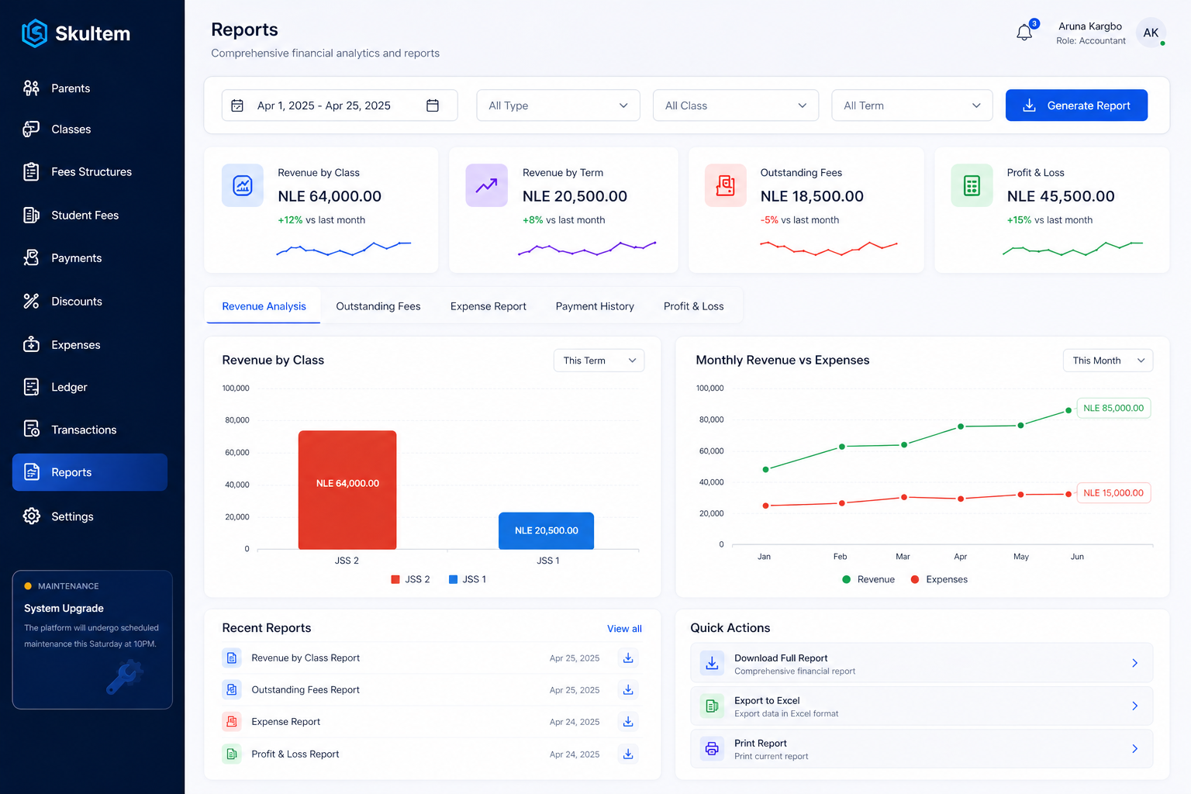
Task: Click the NLE 15,000.00 expenses label
Action: click(x=1113, y=493)
